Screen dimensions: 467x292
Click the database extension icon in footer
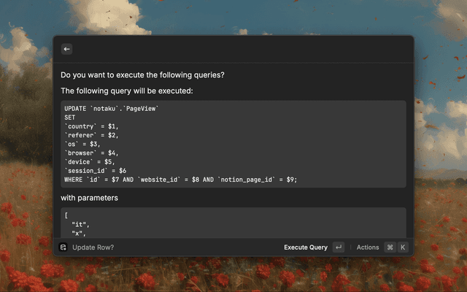click(x=63, y=247)
